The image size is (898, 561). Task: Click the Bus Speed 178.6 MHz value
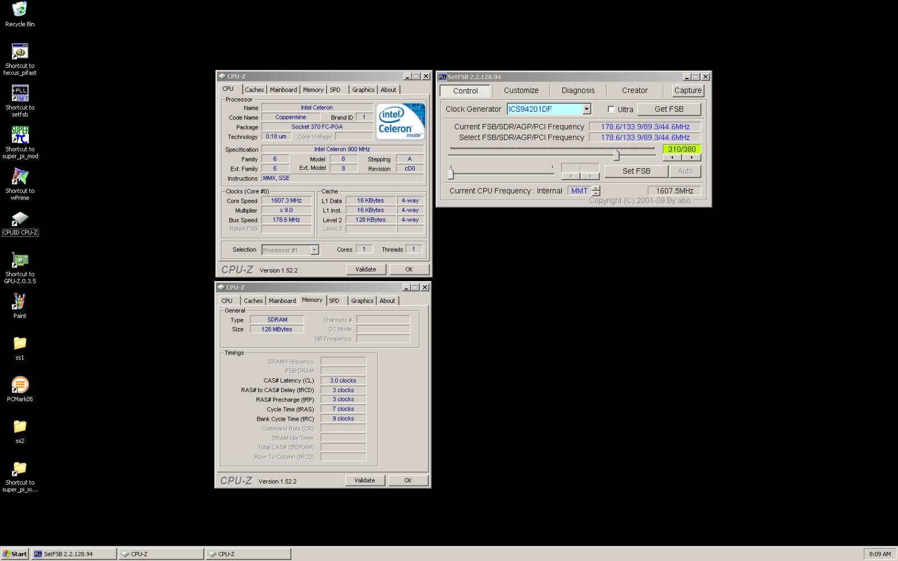click(x=286, y=220)
